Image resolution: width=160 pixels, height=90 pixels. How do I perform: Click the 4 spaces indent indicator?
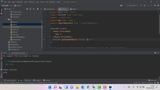(150, 83)
